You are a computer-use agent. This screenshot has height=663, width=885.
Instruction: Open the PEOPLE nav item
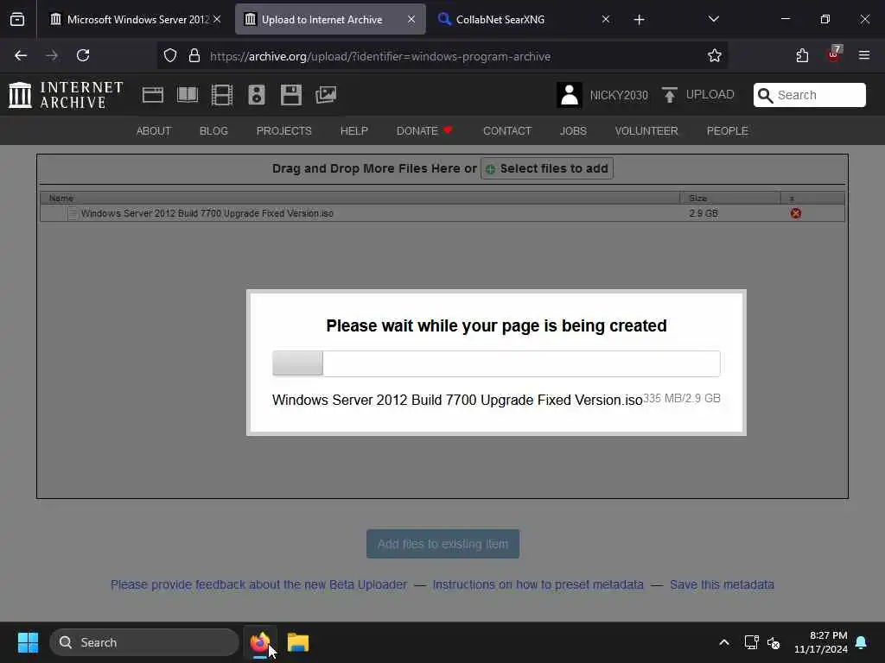pos(728,131)
